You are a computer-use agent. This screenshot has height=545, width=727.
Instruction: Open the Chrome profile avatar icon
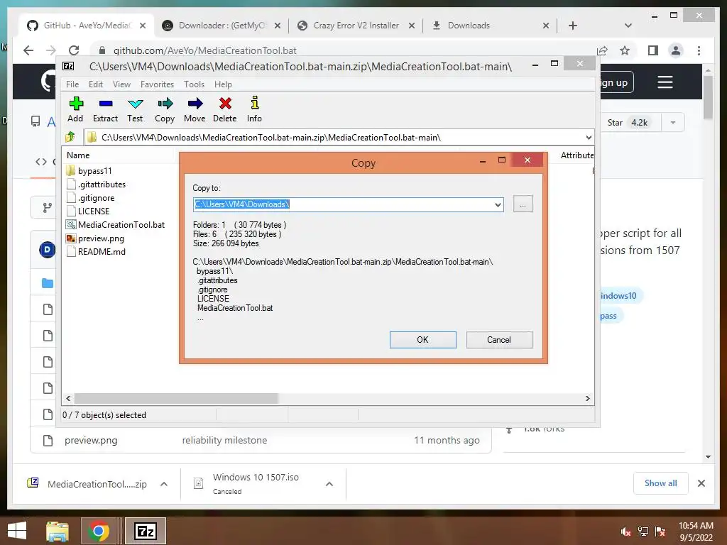(676, 50)
